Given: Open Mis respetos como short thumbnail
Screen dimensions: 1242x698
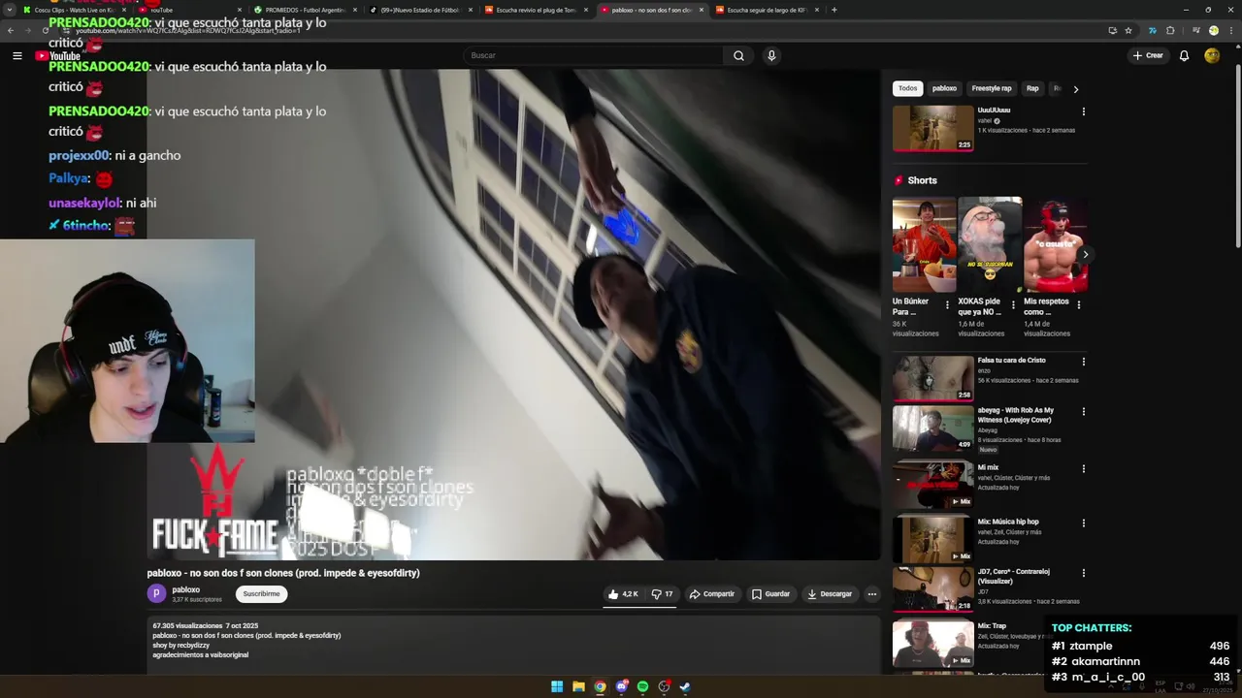Looking at the screenshot, I should click(x=1056, y=245).
